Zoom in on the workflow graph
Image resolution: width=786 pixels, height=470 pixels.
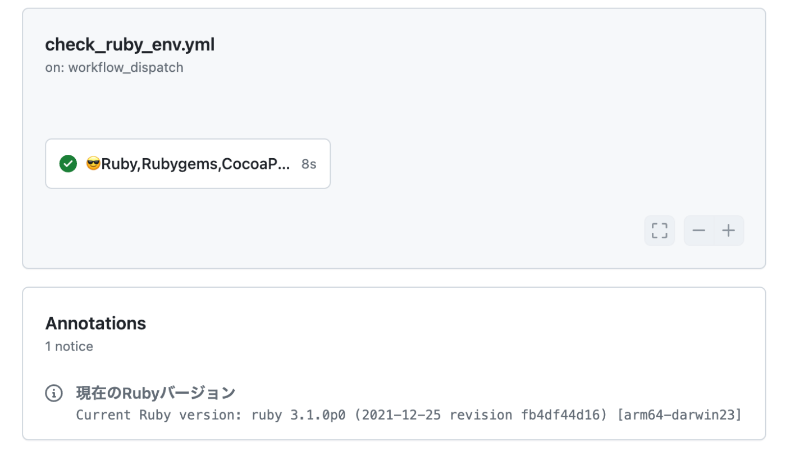tap(728, 230)
